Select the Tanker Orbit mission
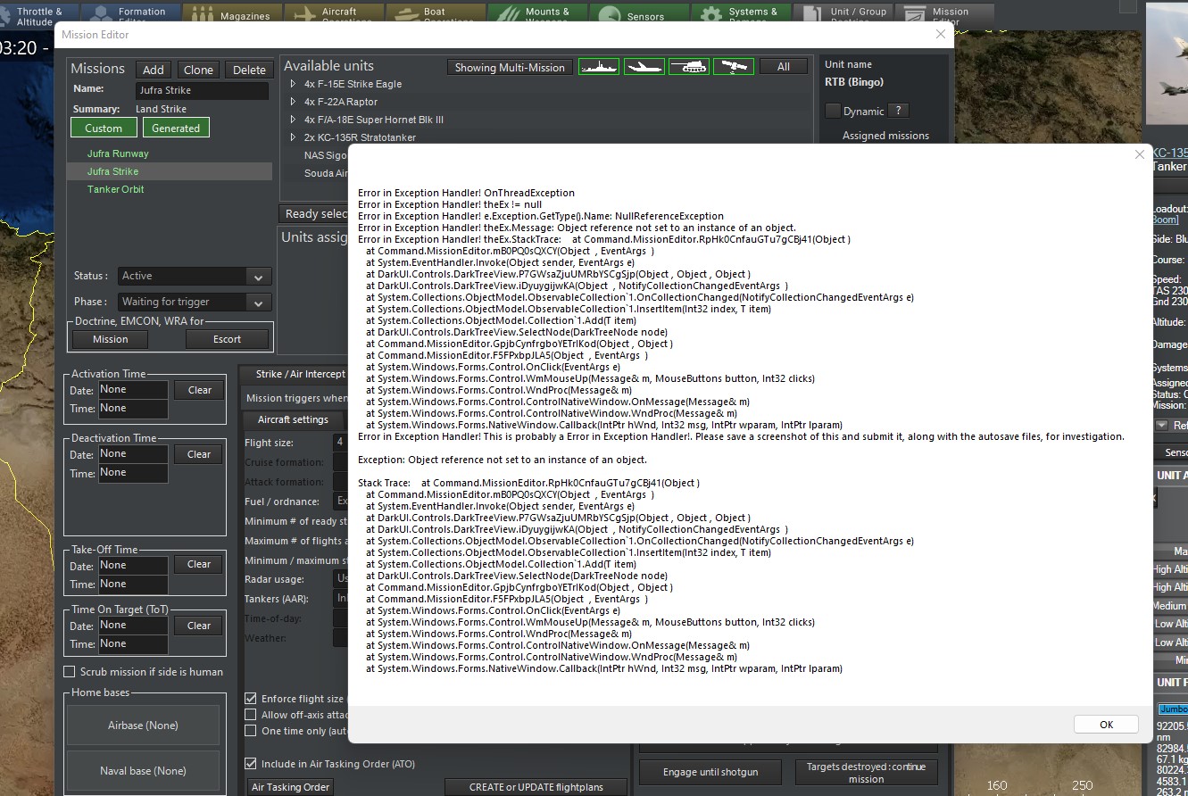Screen dimensions: 1188x796 (115, 189)
